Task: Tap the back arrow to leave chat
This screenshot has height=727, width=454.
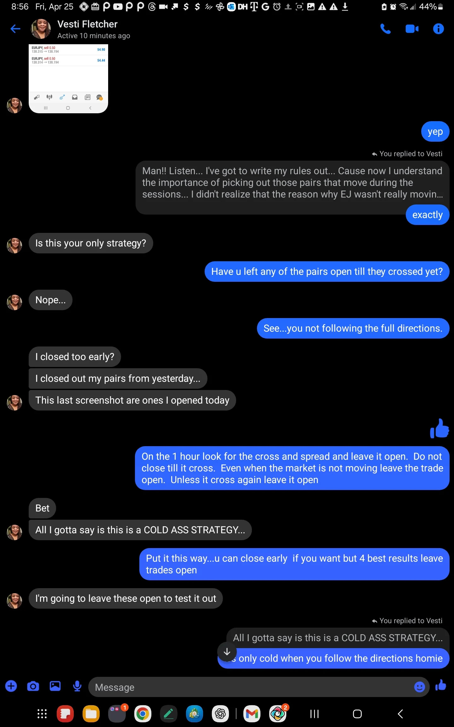Action: 15,29
